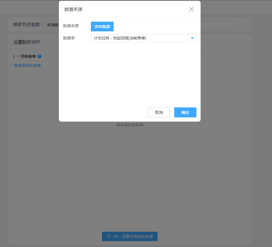Open the 数据表 combo box showing 计划任务
272x247 pixels.
coord(139,38)
